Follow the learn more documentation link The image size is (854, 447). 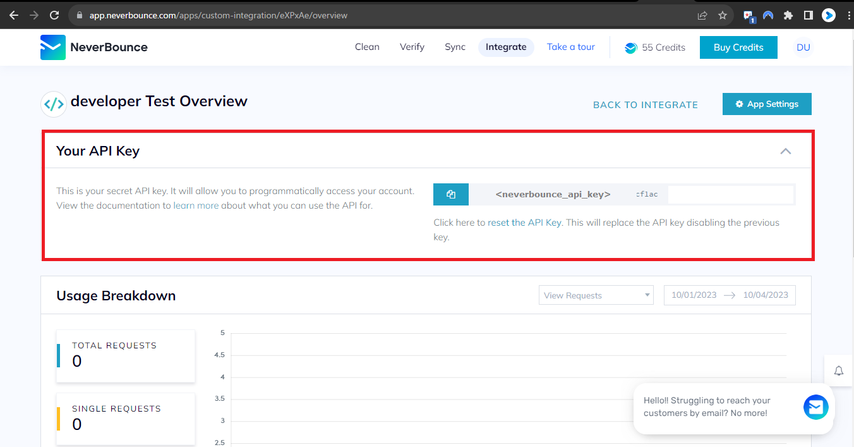(196, 205)
